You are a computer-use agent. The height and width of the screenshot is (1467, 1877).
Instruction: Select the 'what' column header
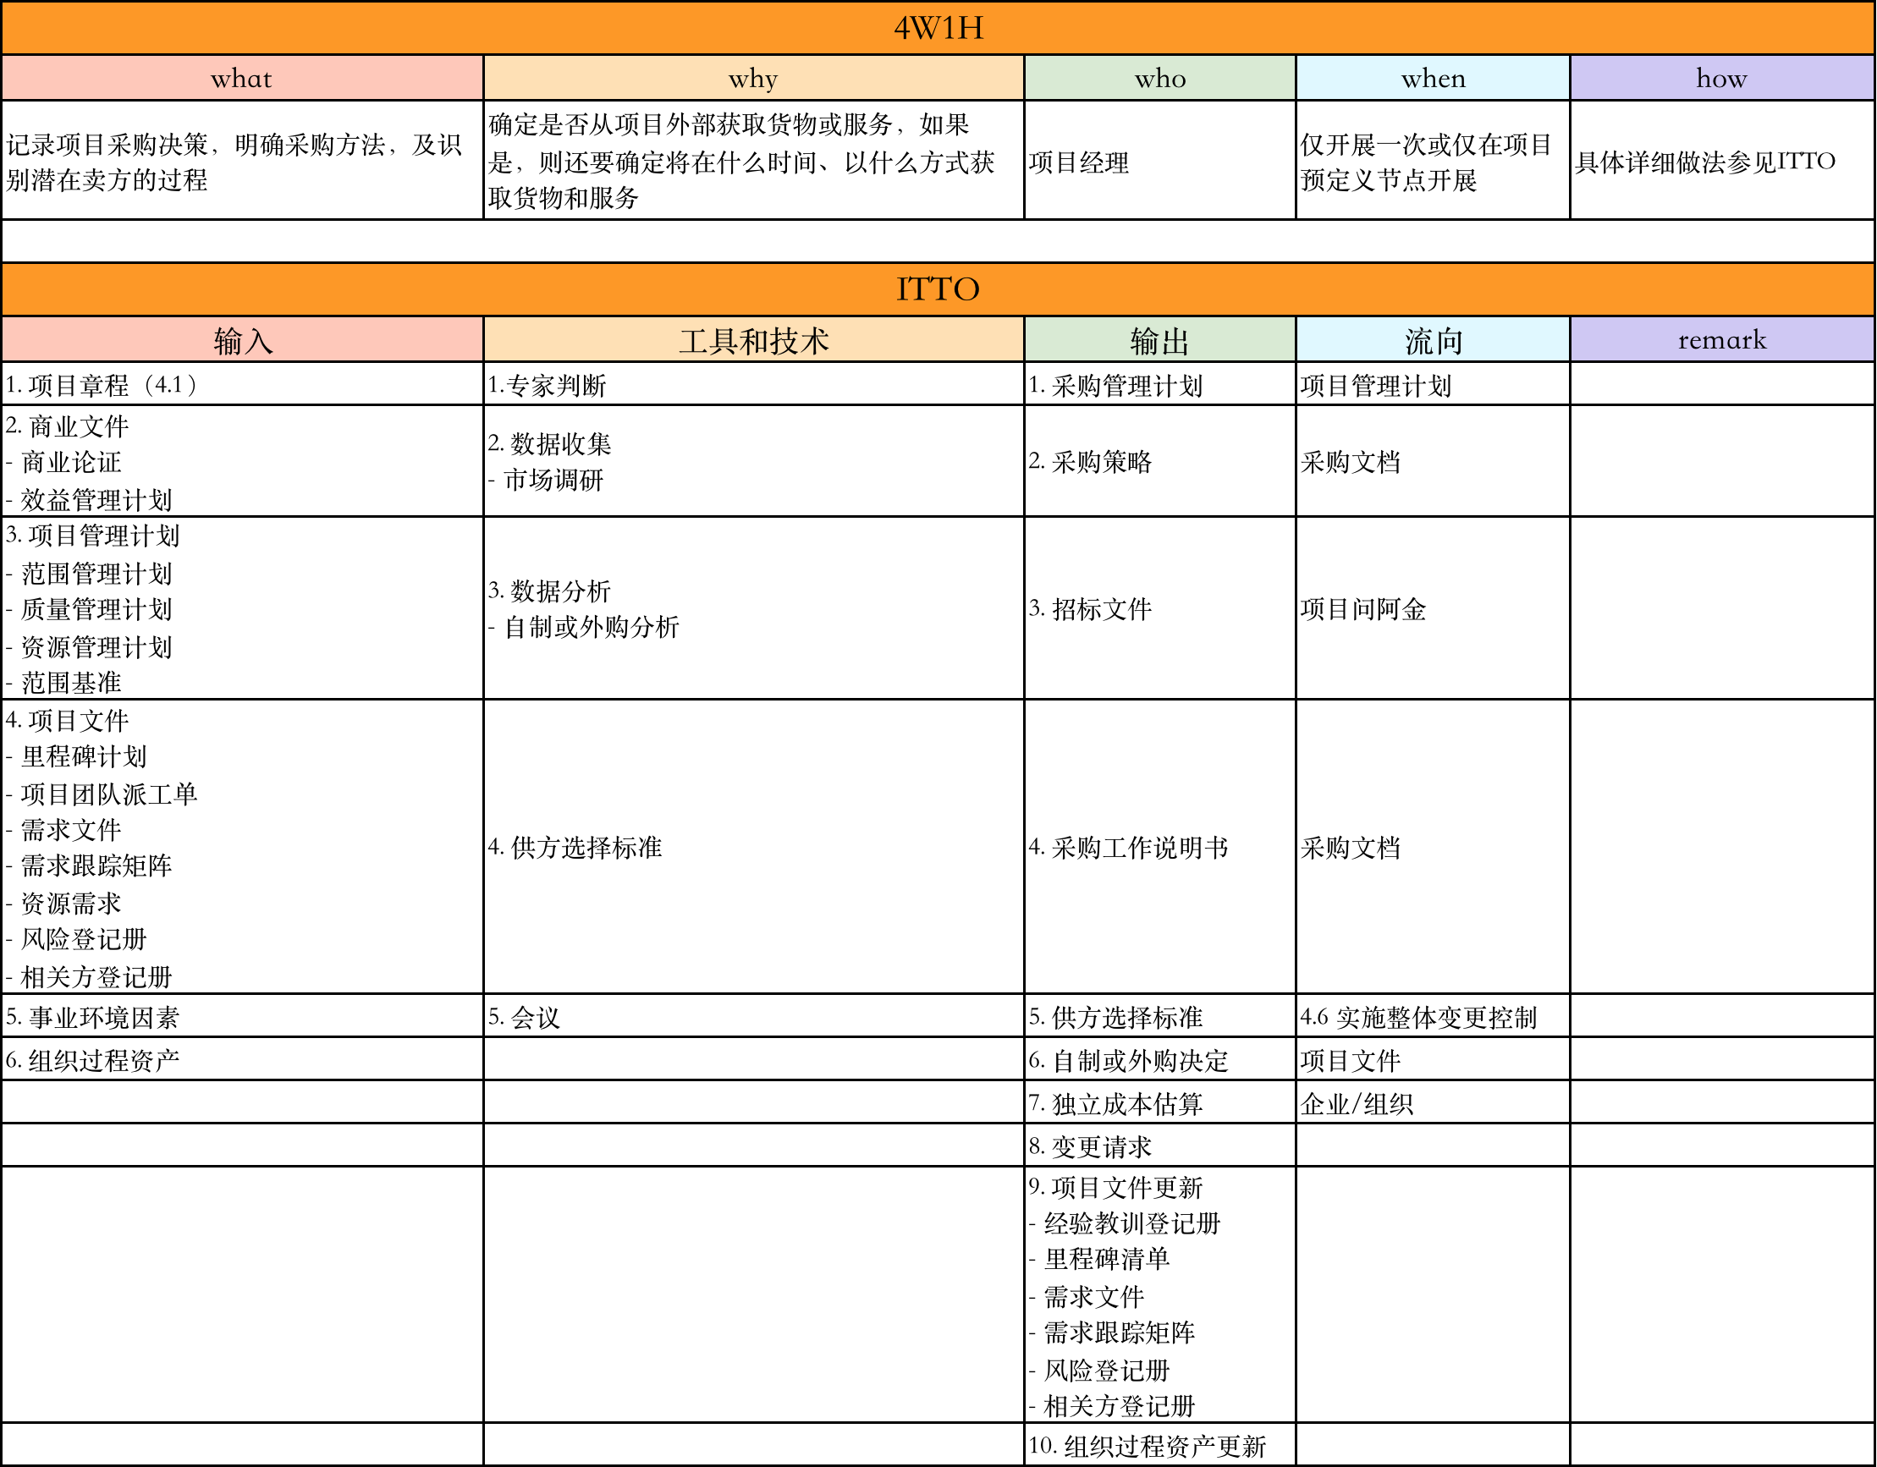(242, 78)
